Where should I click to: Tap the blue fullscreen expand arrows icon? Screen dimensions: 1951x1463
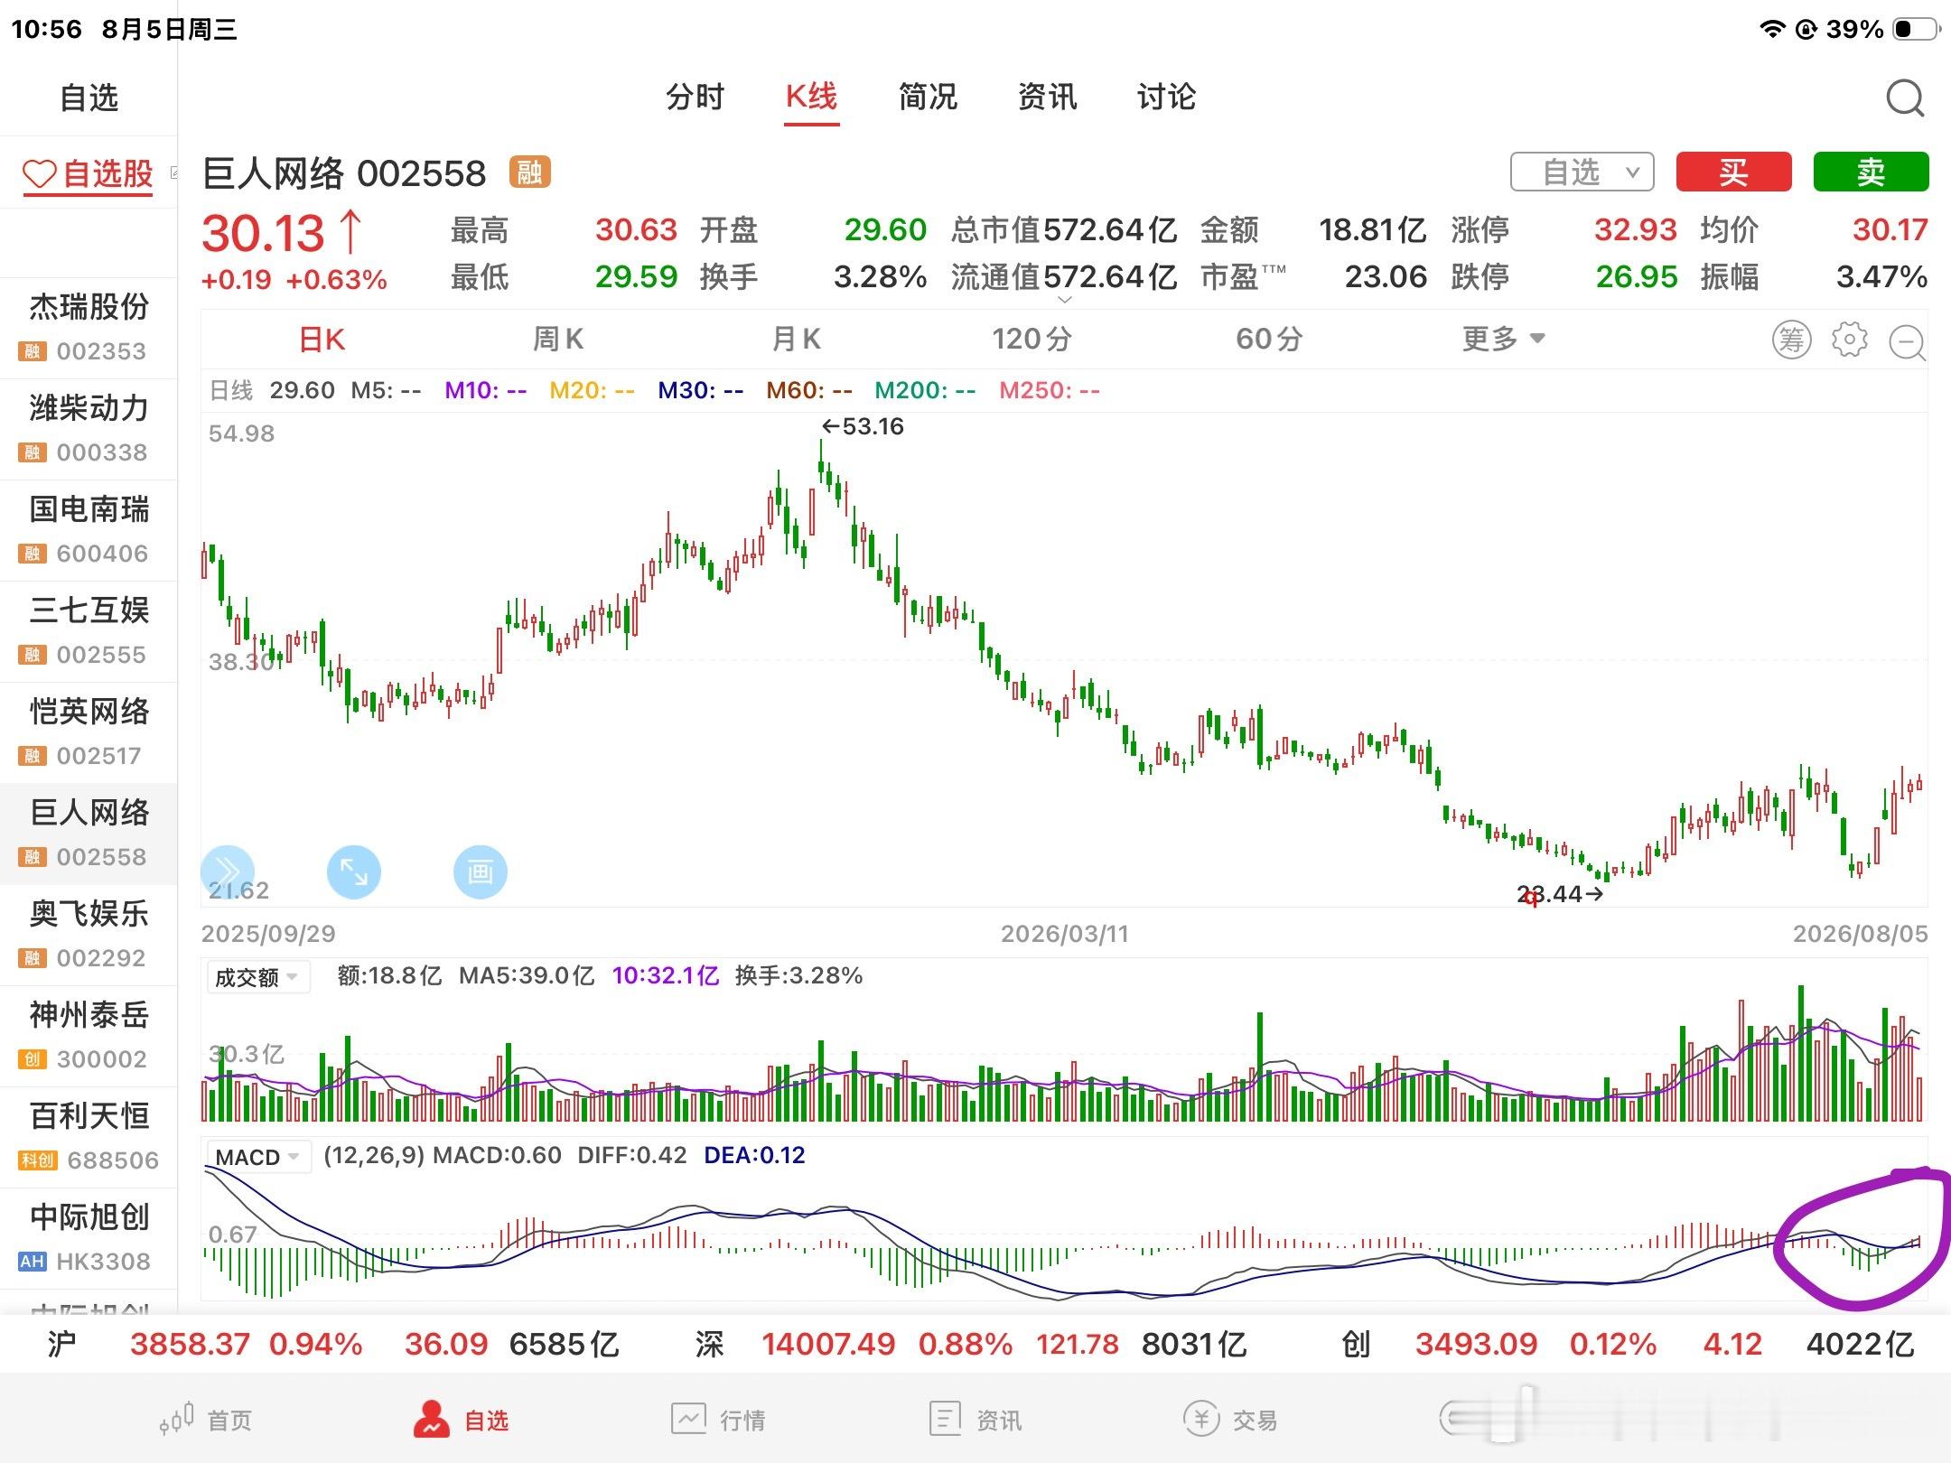353,871
